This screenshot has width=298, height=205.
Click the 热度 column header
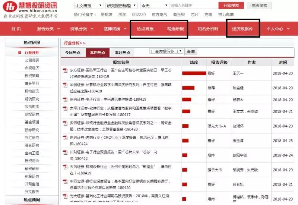coord(194,62)
